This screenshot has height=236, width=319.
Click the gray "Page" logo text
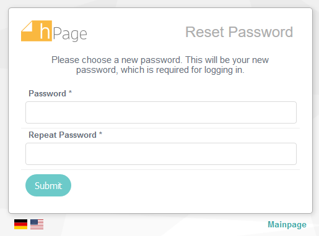coord(70,34)
